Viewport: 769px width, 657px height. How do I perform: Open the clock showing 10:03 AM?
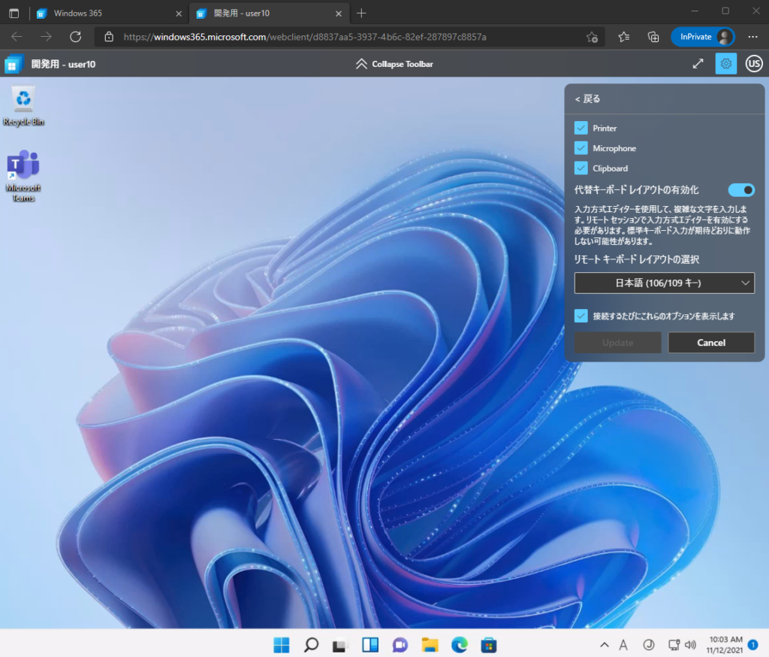pyautogui.click(x=725, y=644)
